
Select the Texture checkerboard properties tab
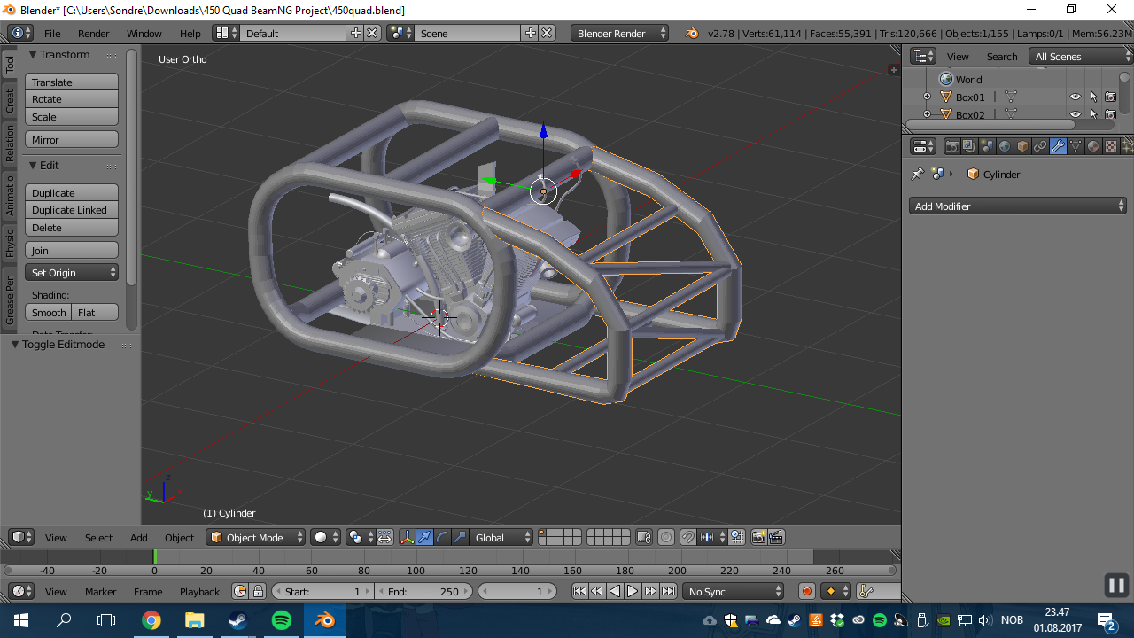click(1110, 146)
